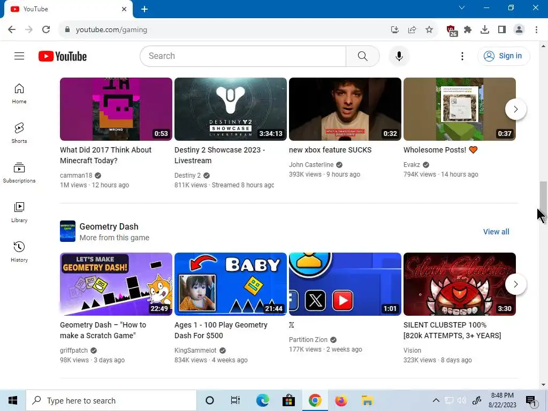This screenshot has width=548, height=411.
Task: Open Firefox from taskbar
Action: (341, 400)
